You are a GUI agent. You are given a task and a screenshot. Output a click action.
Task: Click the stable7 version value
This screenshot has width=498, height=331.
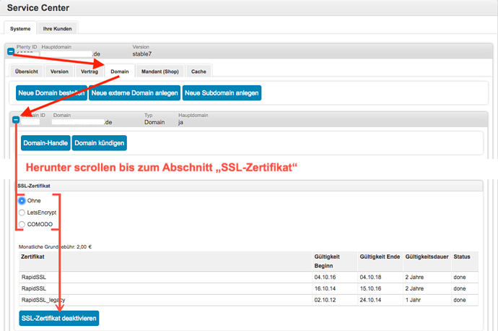(x=142, y=54)
